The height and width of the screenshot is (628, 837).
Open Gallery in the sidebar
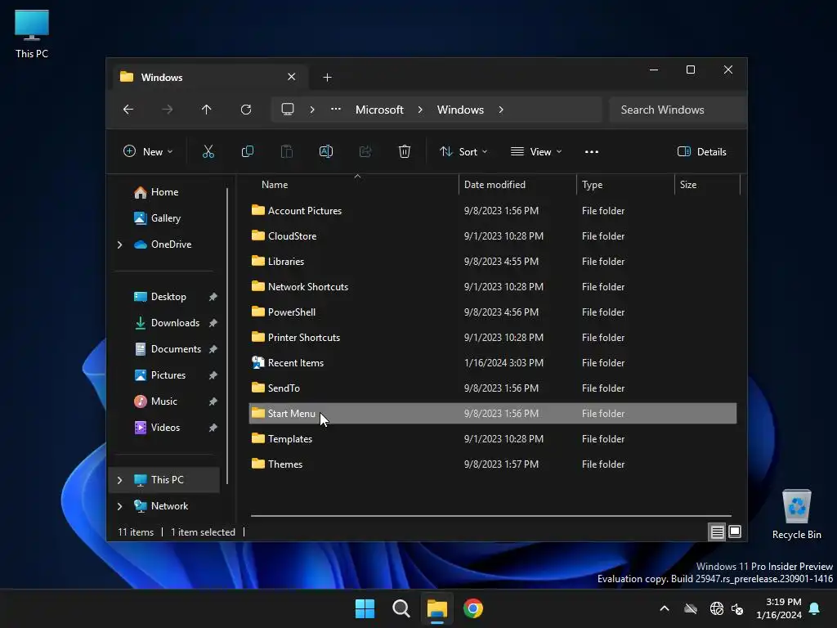point(165,218)
